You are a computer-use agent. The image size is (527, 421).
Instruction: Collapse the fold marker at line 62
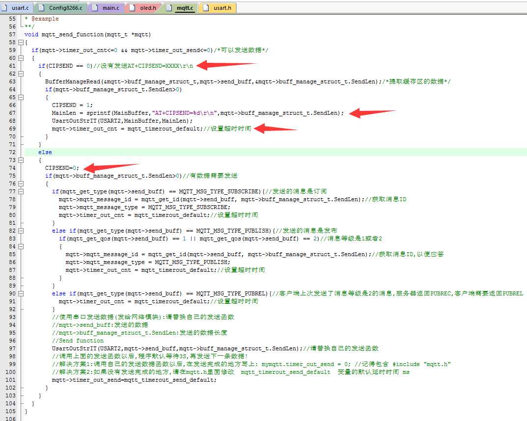click(21, 74)
